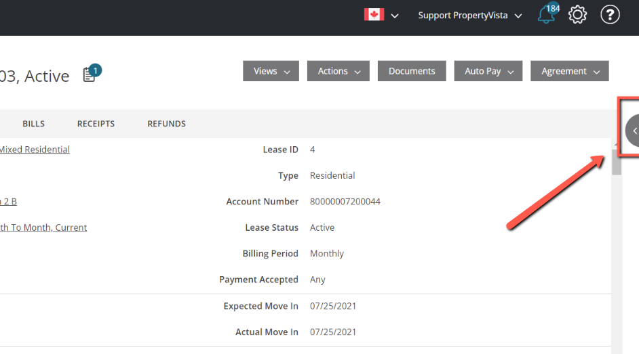Open the Support PropertyVista user menu
639x354 pixels.
[x=469, y=16]
